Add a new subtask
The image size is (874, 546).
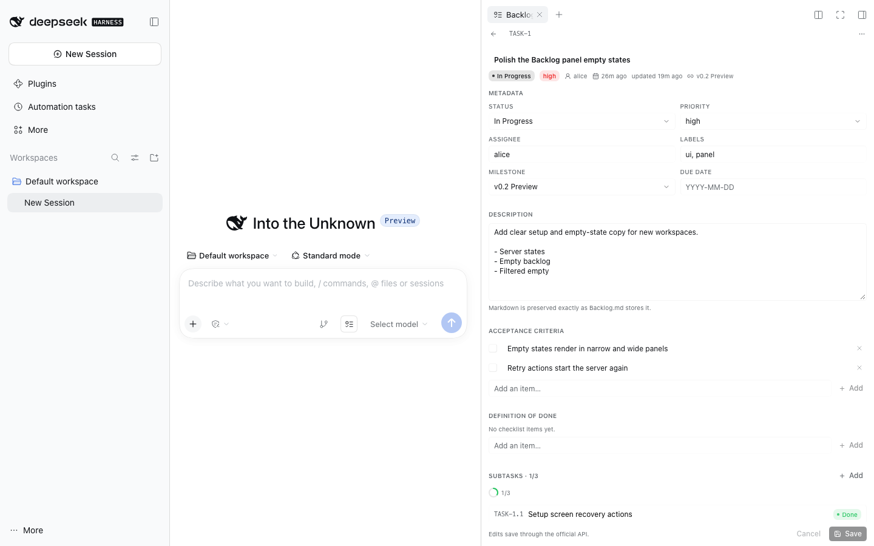pos(851,476)
